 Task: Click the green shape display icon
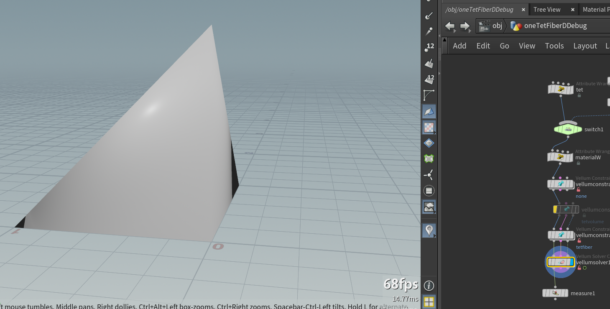coord(429,158)
